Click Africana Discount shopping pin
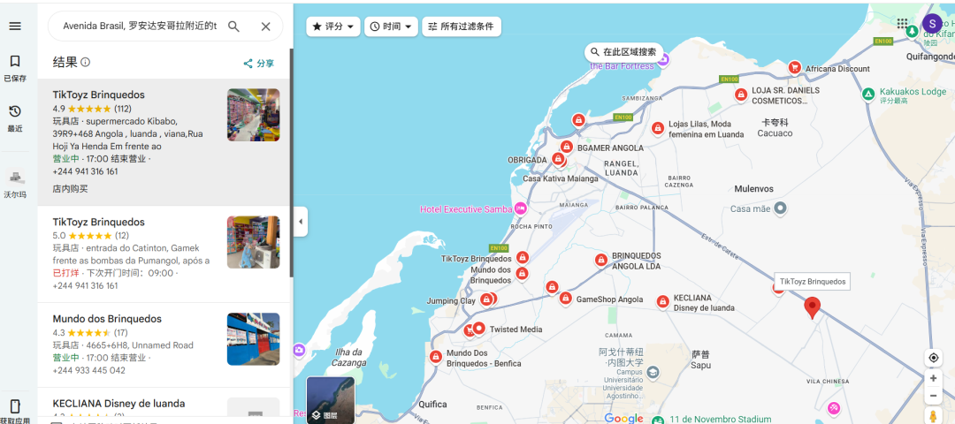Viewport: 955px width, 424px height. coord(794,67)
